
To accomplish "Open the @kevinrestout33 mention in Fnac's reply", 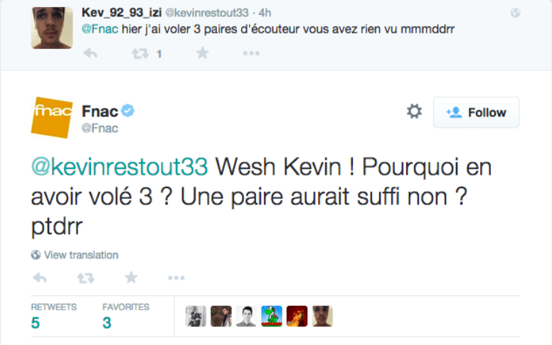I will (x=120, y=168).
